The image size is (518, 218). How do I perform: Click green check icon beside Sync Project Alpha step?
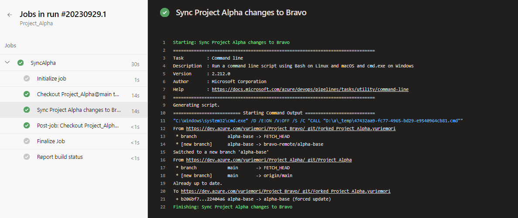27,110
